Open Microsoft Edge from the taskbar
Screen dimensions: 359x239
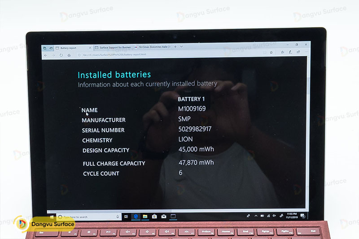pos(136,217)
